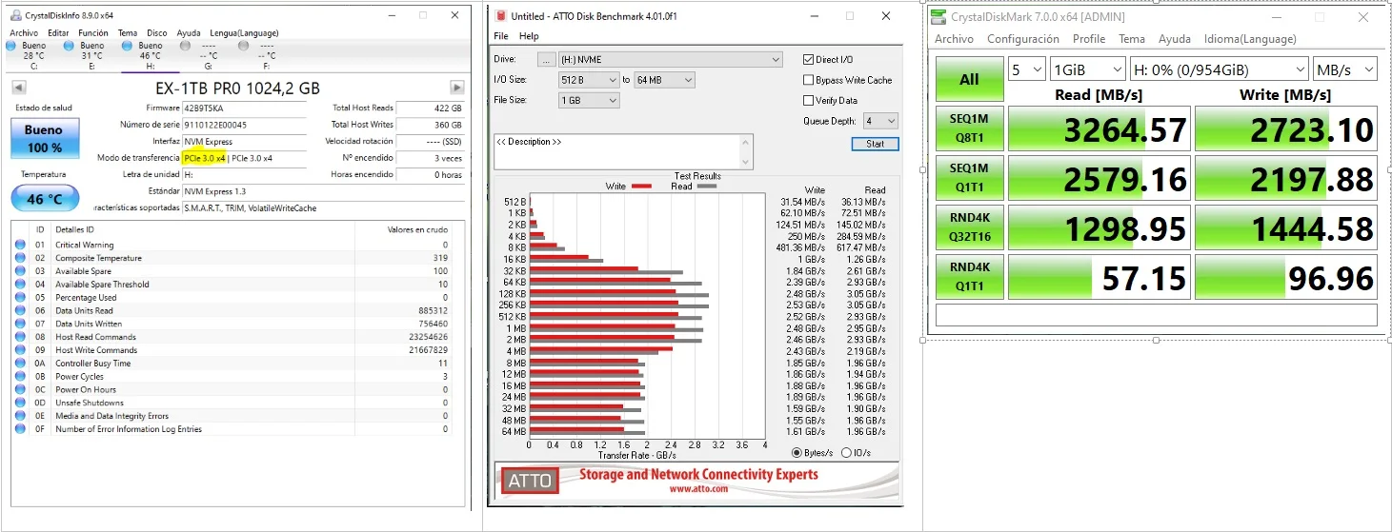Open the Configuración menu in CrystalDiskMark
1392x532 pixels.
pos(1023,39)
